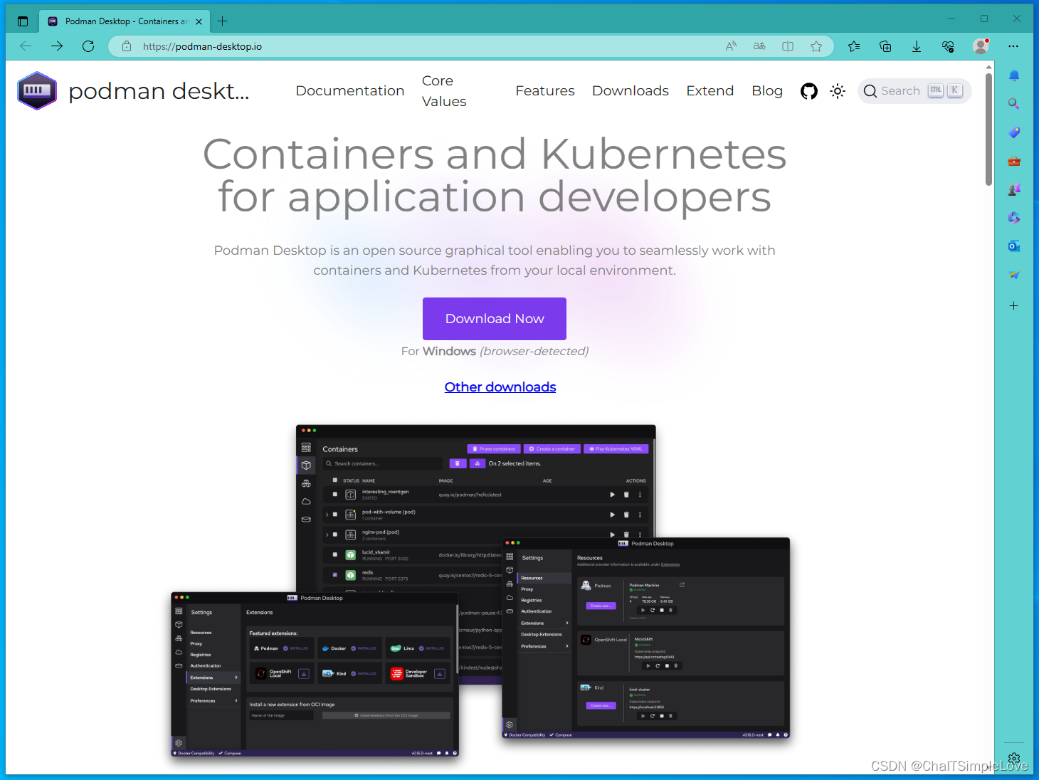
Task: Click the Download Now button
Action: pos(495,319)
